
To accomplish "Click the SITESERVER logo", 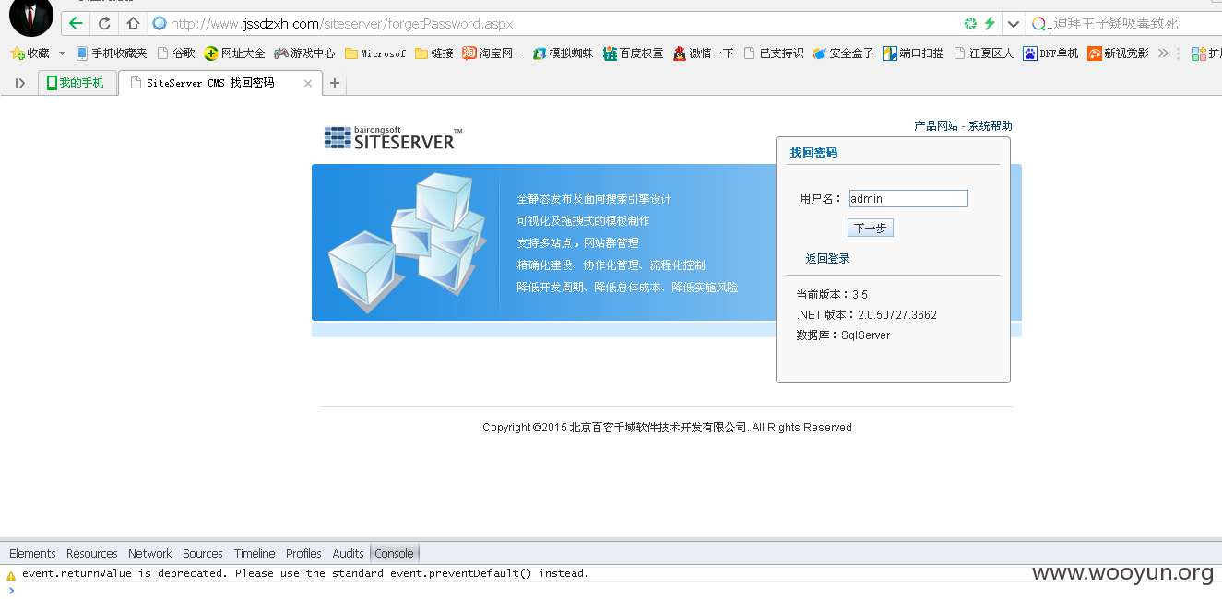I will click(393, 138).
